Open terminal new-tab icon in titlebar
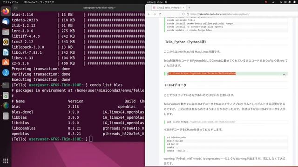Screen dimensions: 298x167 tap(15, 8)
